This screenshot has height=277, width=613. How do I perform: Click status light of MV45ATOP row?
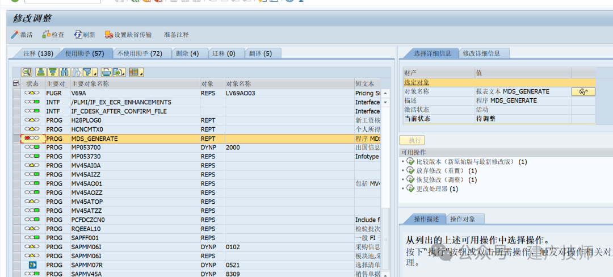tap(32, 202)
